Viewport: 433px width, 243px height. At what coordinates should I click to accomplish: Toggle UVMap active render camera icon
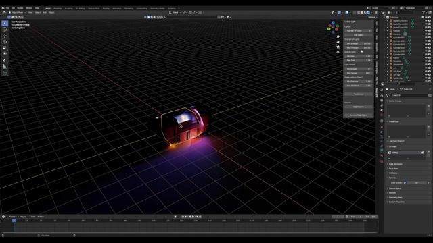423,153
